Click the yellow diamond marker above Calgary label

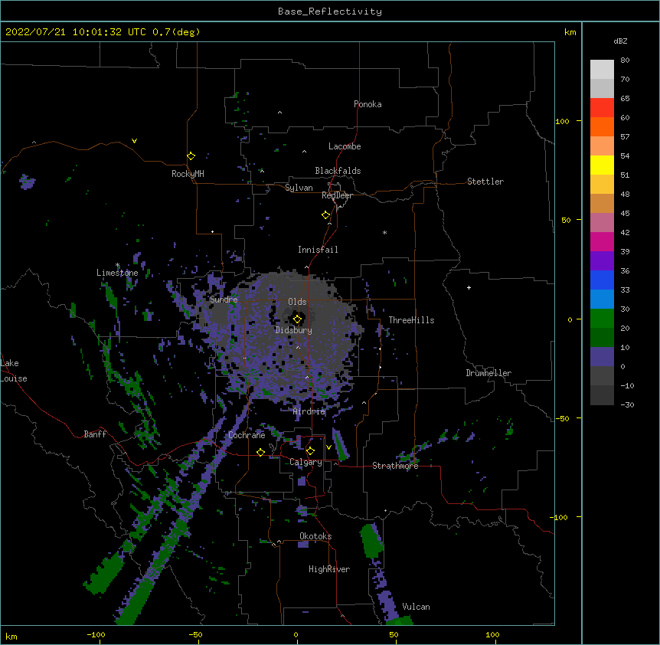(310, 451)
